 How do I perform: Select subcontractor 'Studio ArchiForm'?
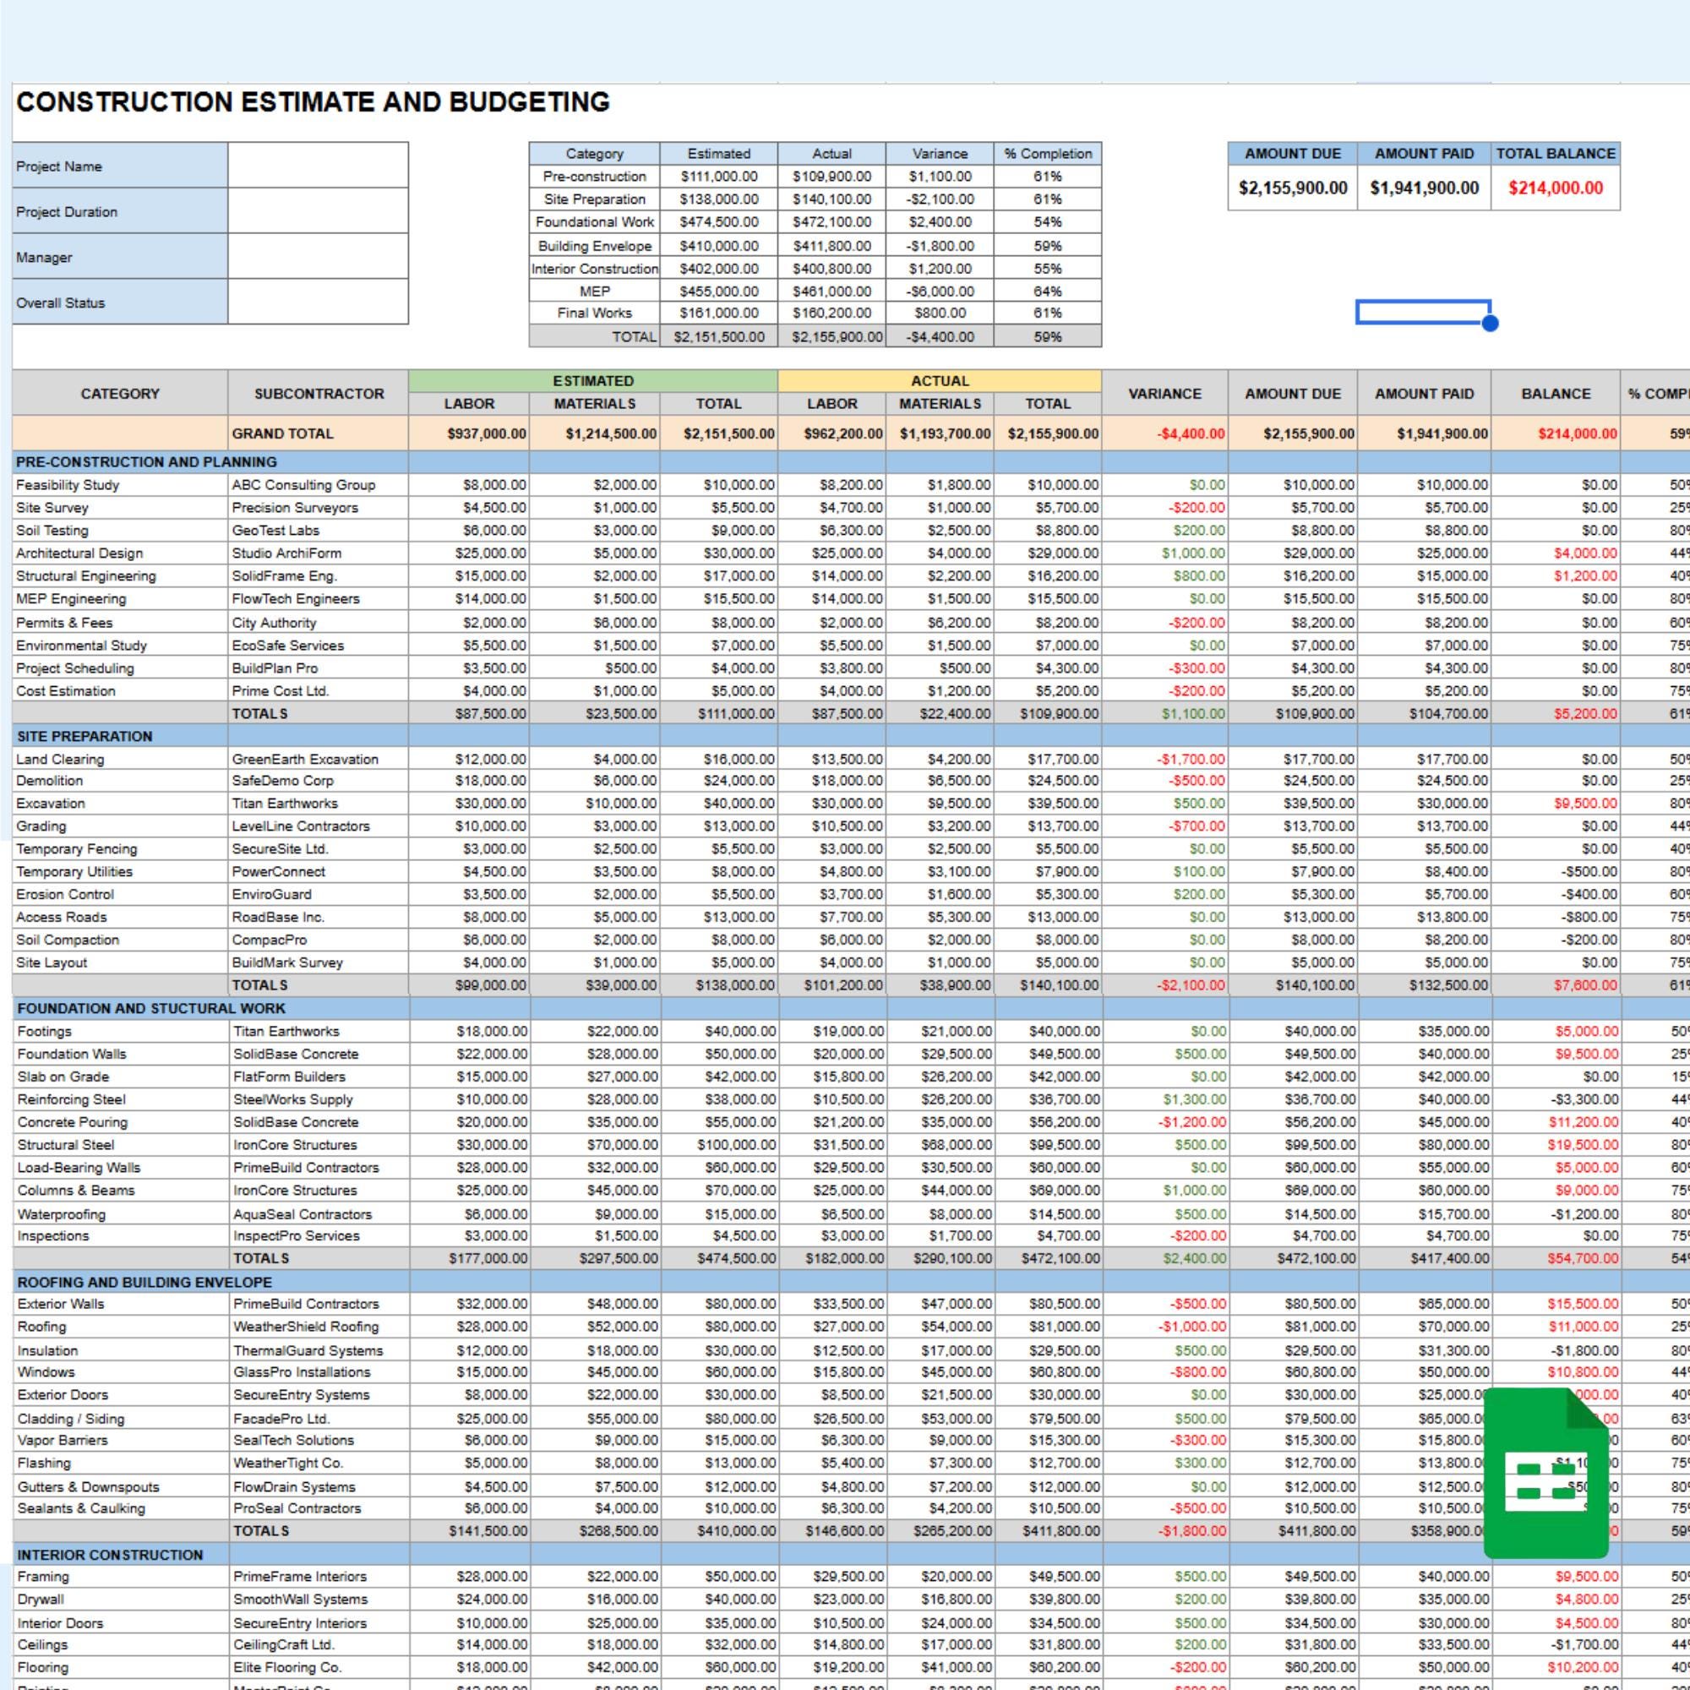pos(319,553)
